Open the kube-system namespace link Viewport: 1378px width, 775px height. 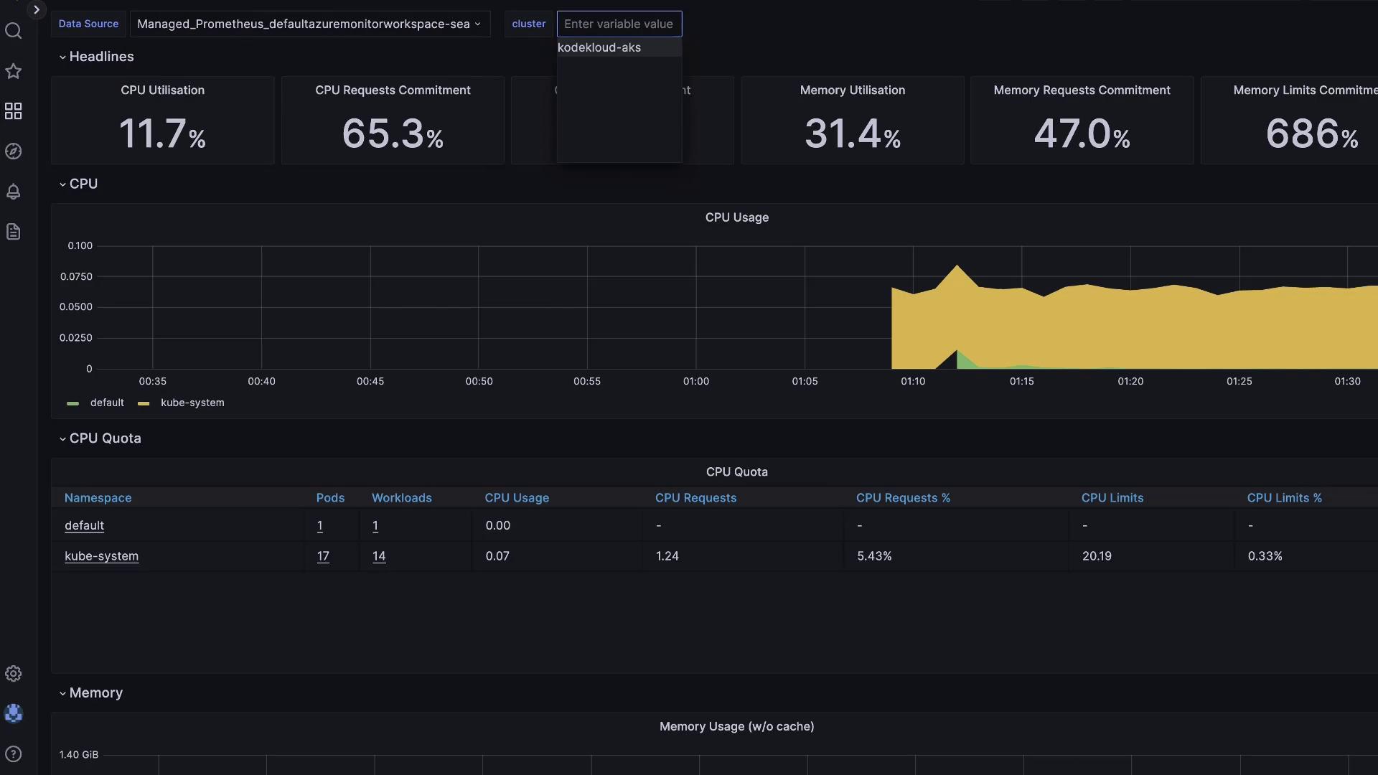pos(101,556)
